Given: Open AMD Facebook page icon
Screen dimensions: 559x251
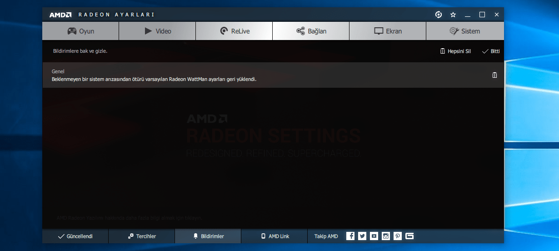Looking at the screenshot, I should coord(350,236).
